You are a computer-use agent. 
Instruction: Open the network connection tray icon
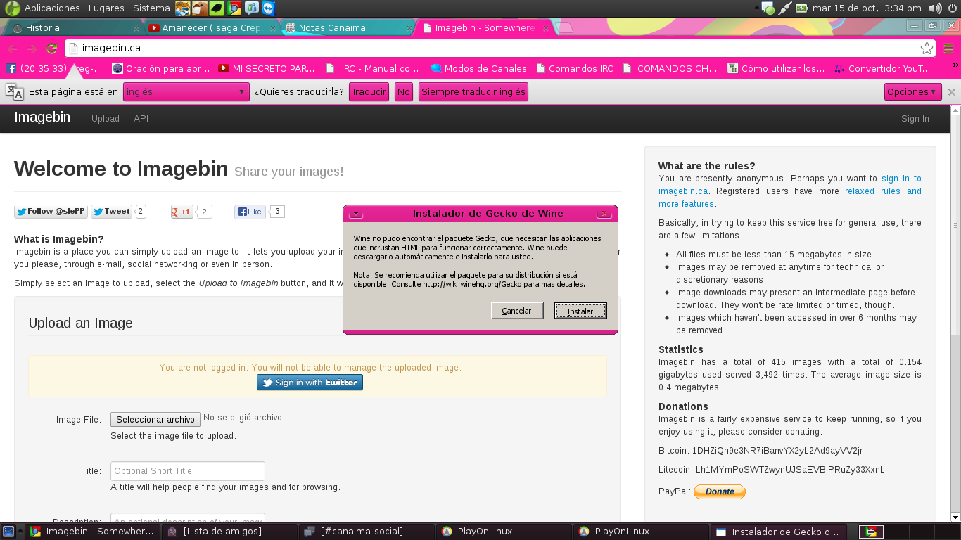[785, 8]
